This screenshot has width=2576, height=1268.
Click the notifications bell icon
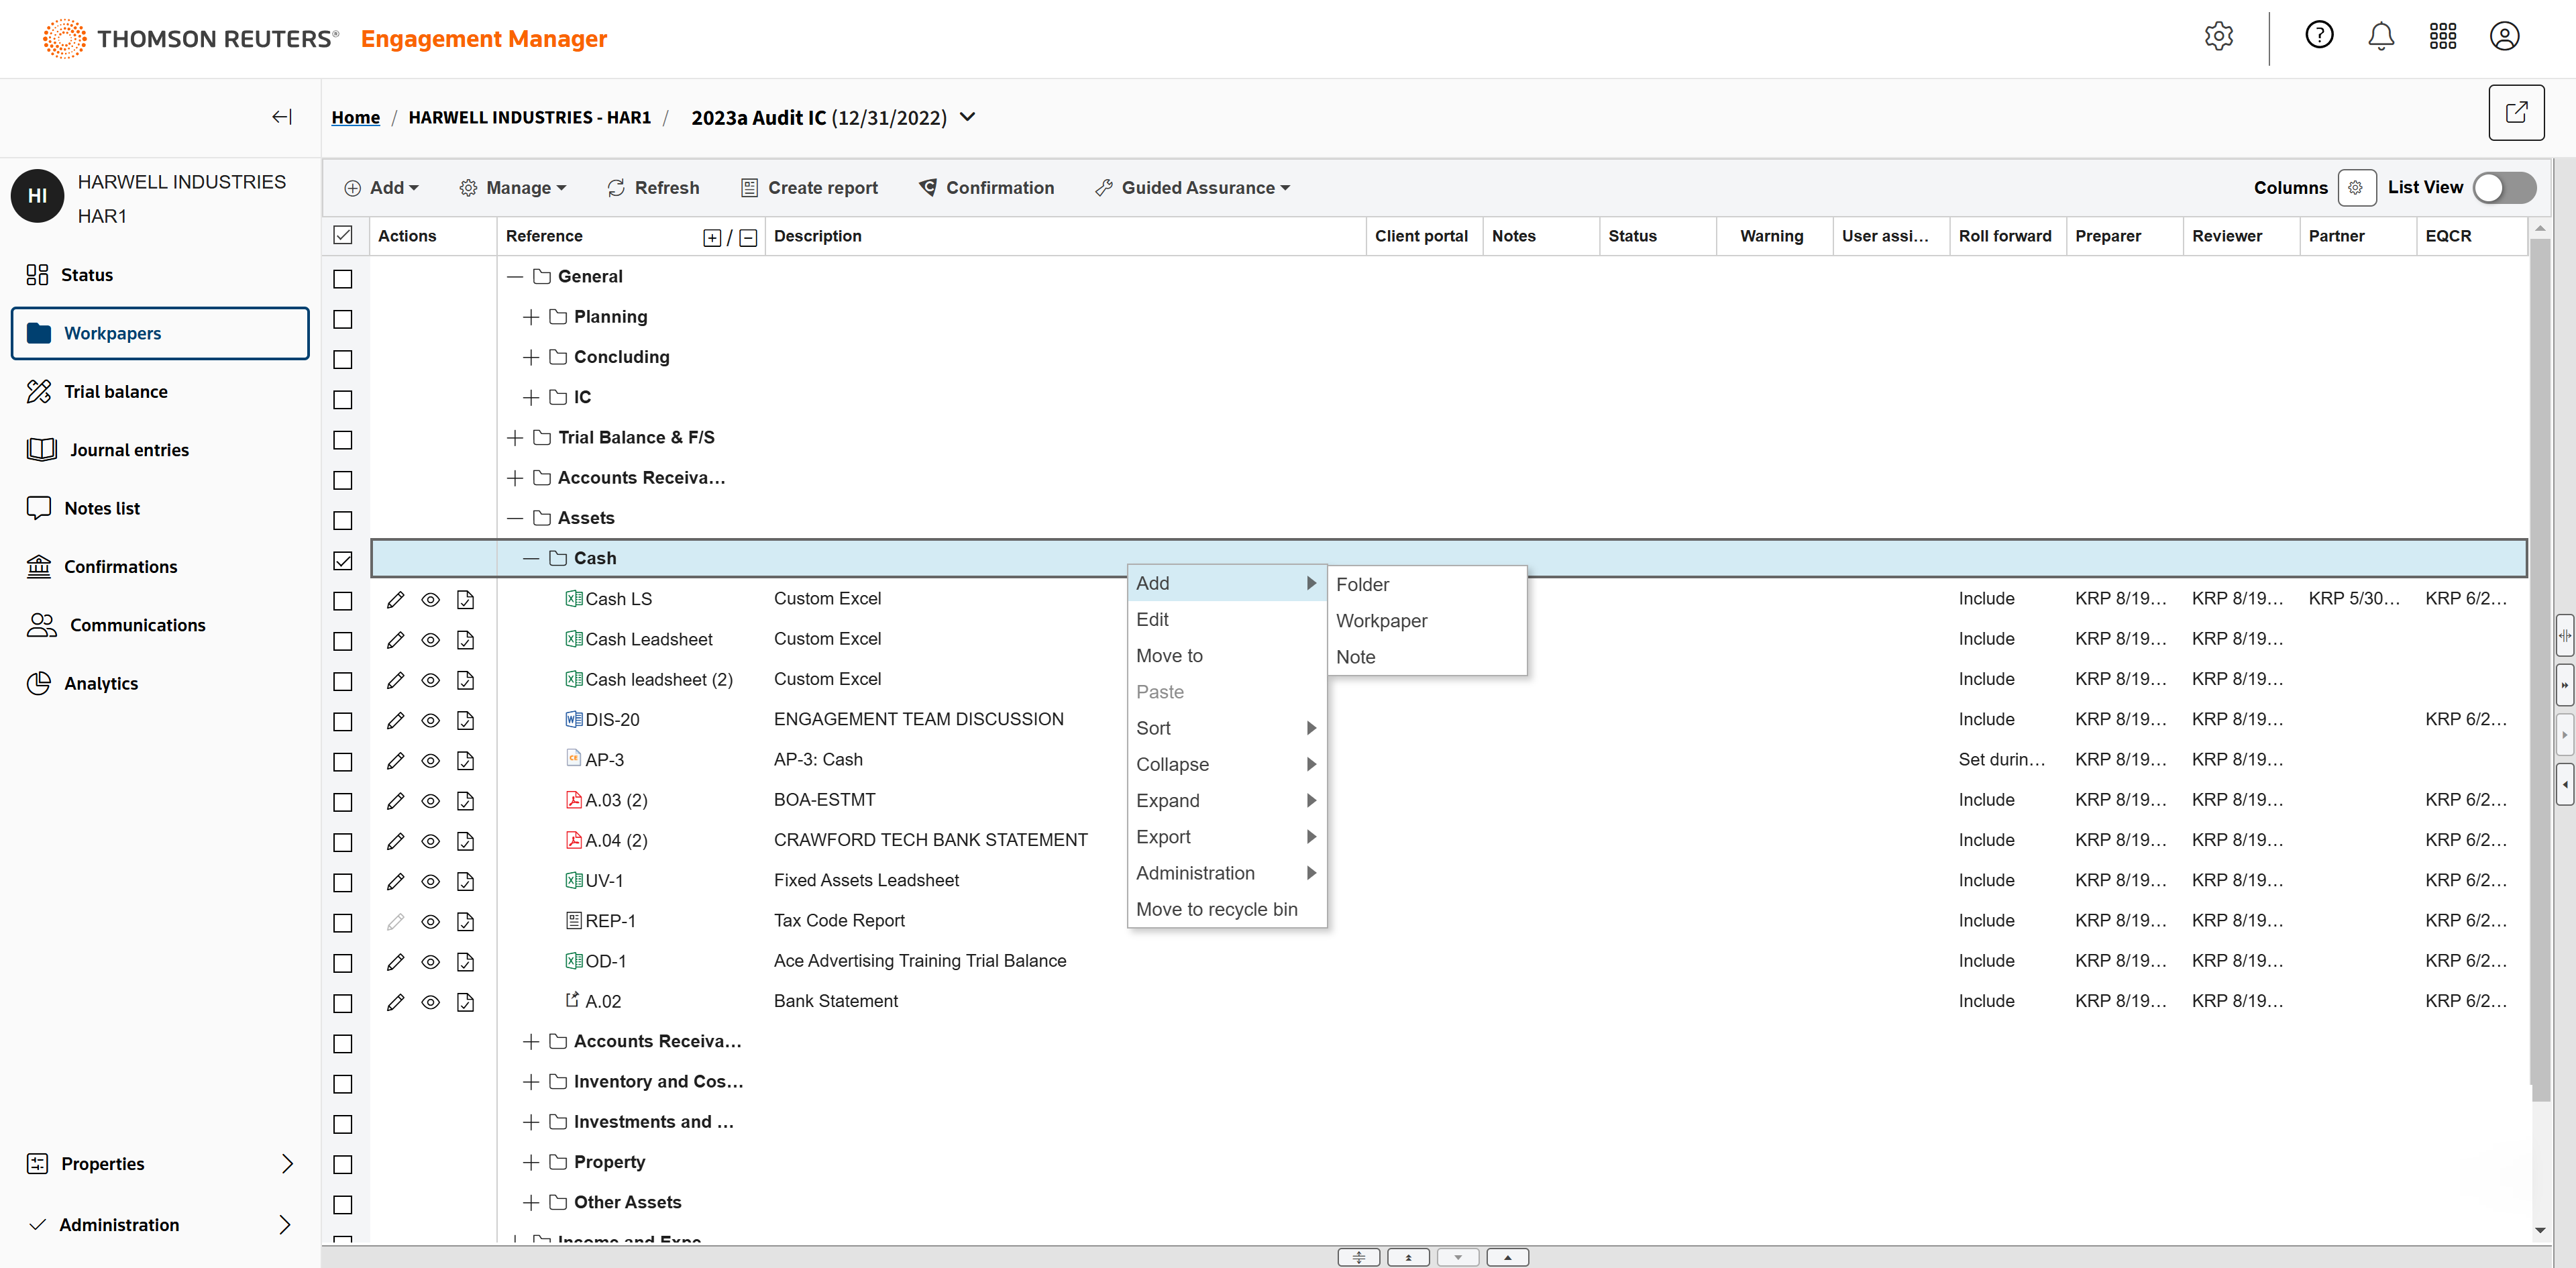click(x=2381, y=37)
